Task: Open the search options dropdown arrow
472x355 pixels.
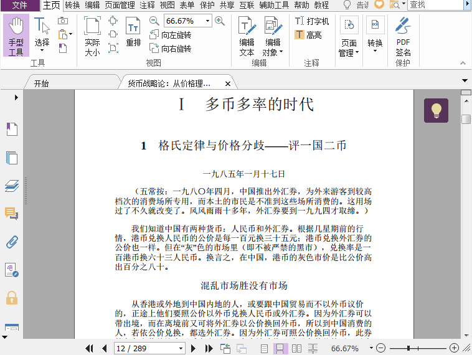Action: pyautogui.click(x=404, y=4)
